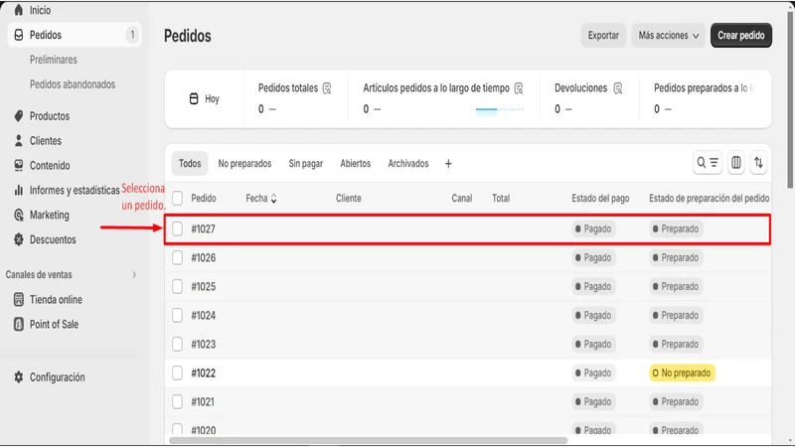This screenshot has width=795, height=447.
Task: Switch to Sin pagar tab
Action: click(306, 164)
